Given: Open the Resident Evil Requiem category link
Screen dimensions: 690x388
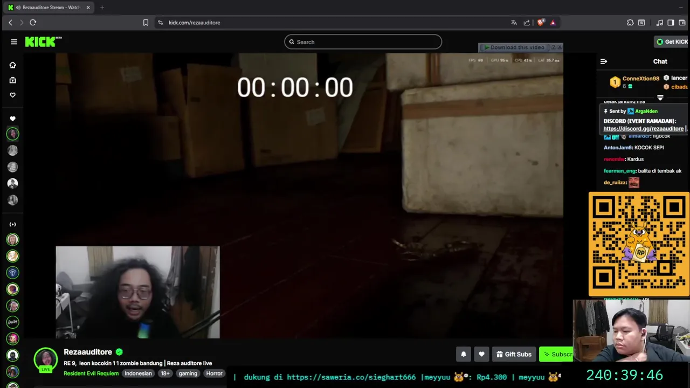Looking at the screenshot, I should [x=91, y=373].
